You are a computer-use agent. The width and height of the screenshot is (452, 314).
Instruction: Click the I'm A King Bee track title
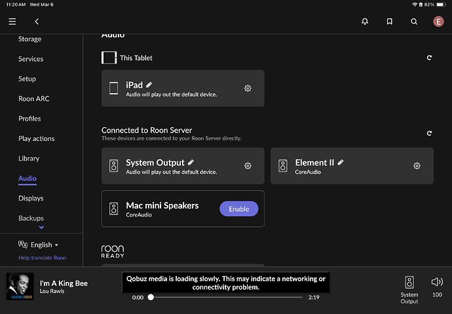pos(64,283)
